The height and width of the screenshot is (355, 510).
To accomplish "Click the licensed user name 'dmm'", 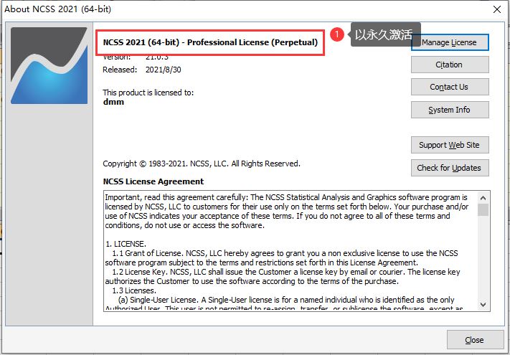I will tap(113, 102).
